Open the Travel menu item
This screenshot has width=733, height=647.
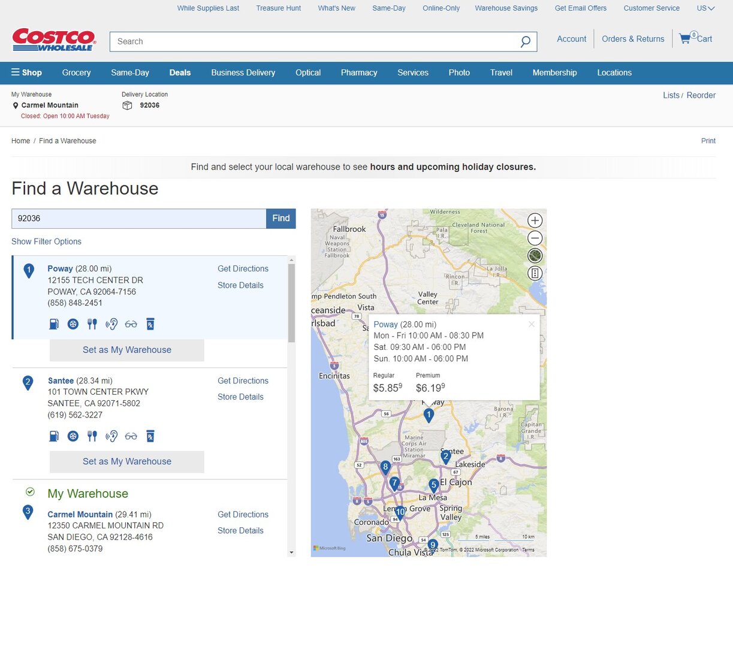tap(501, 72)
